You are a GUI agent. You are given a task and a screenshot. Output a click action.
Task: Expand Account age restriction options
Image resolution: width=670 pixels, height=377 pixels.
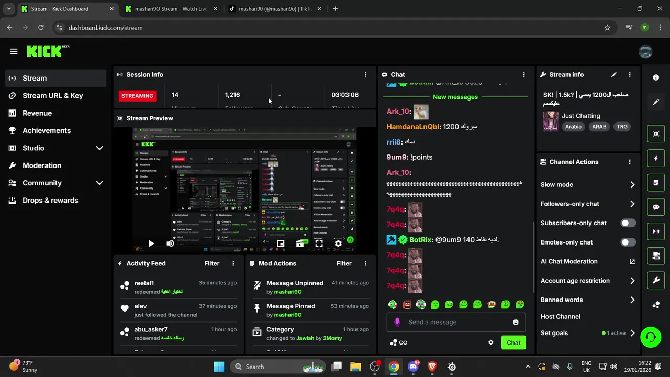(x=632, y=281)
